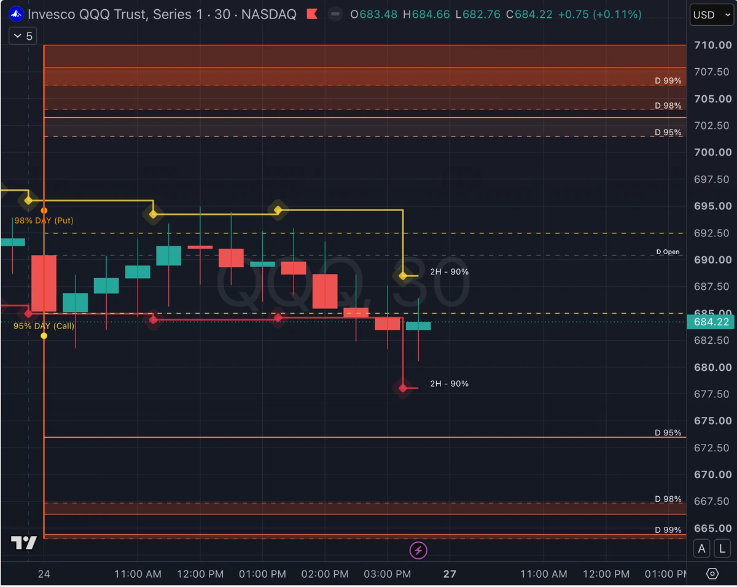Click the 670.00 price axis label

712,475
